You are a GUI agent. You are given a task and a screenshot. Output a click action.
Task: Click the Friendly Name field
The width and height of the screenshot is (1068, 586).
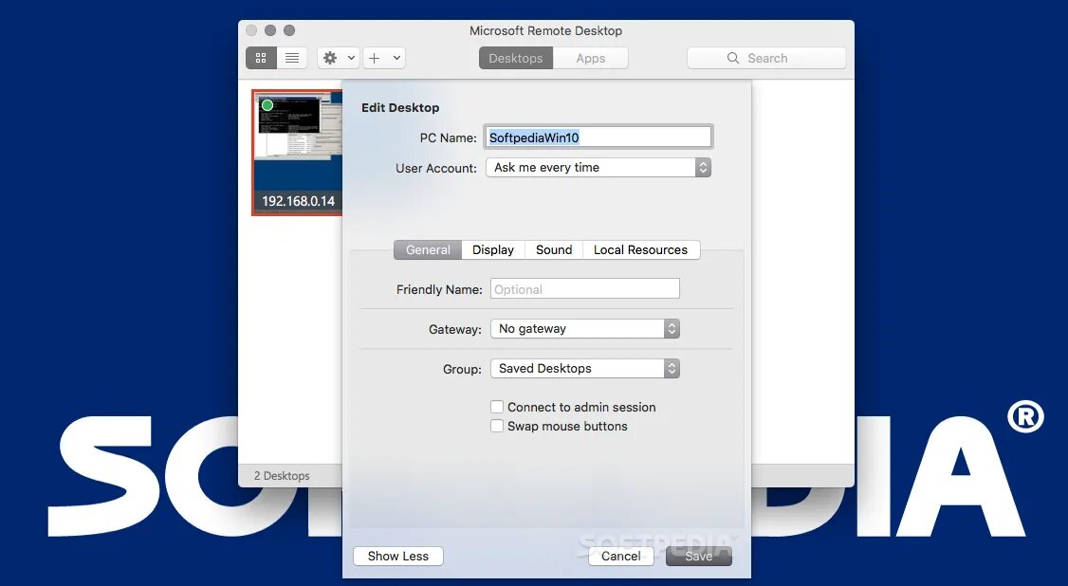pos(584,288)
